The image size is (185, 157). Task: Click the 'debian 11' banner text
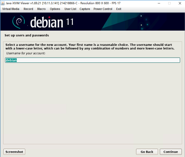(x=52, y=22)
